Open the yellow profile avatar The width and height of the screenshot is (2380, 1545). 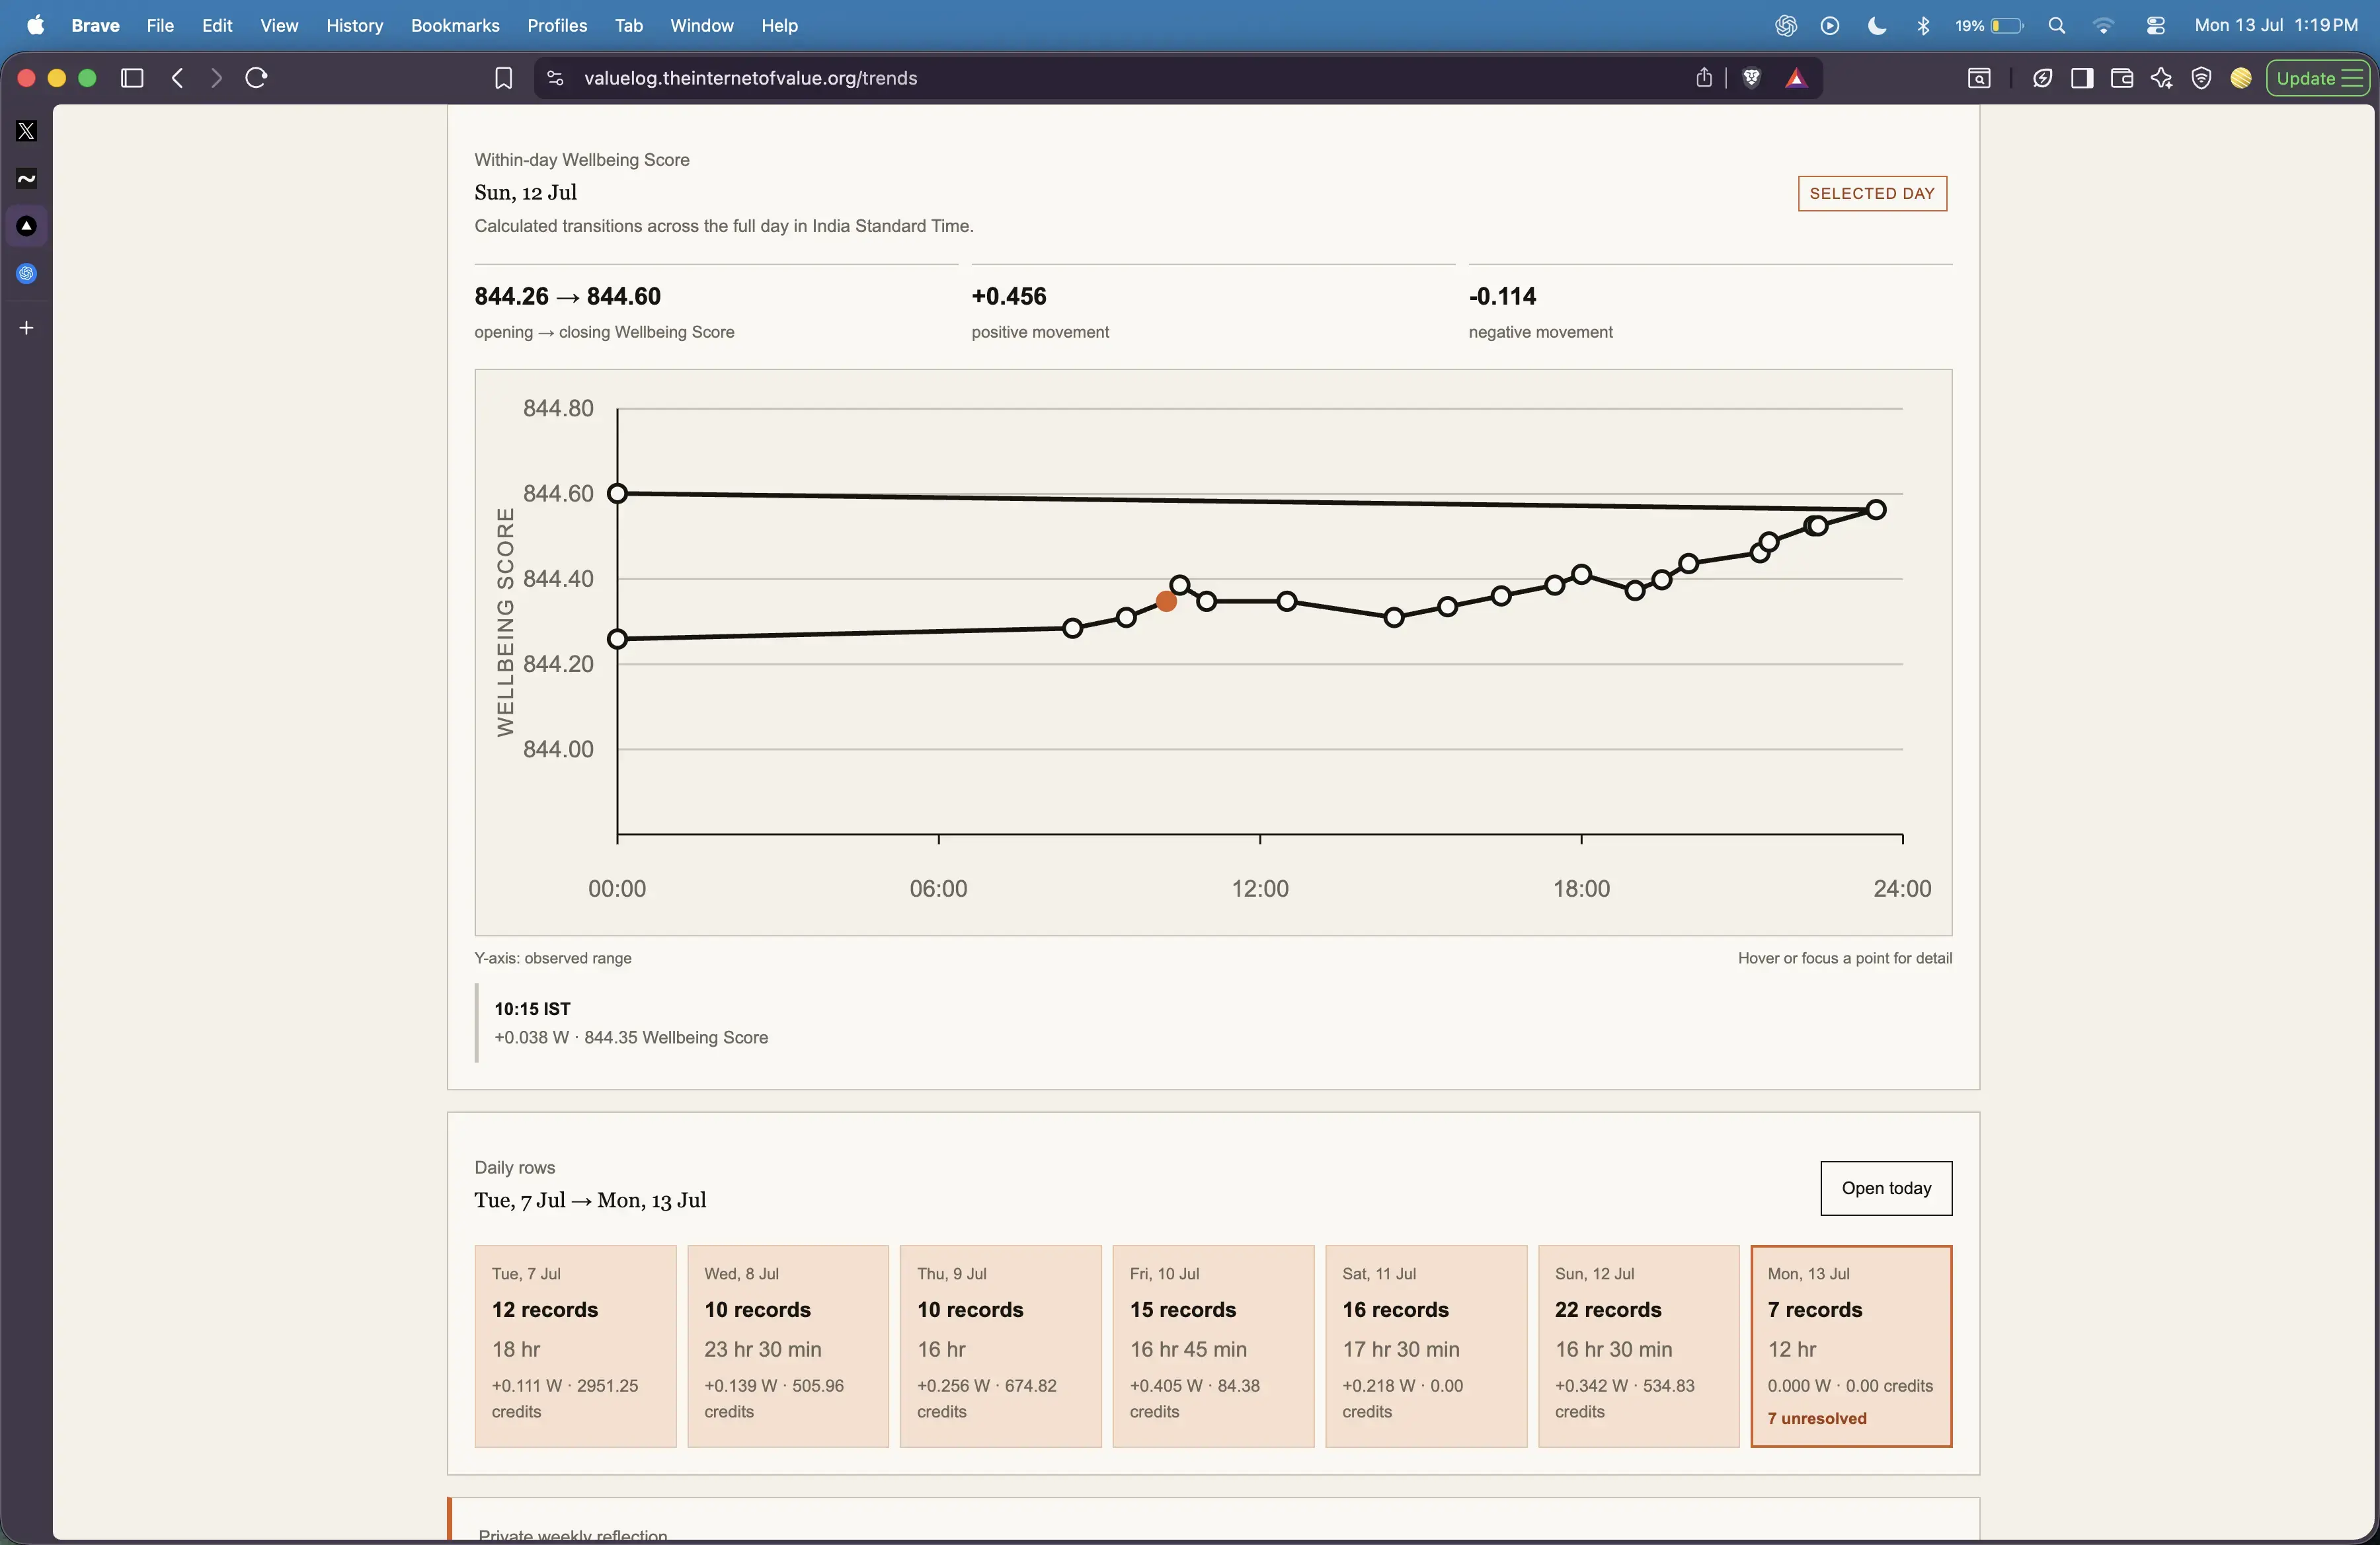point(2241,78)
